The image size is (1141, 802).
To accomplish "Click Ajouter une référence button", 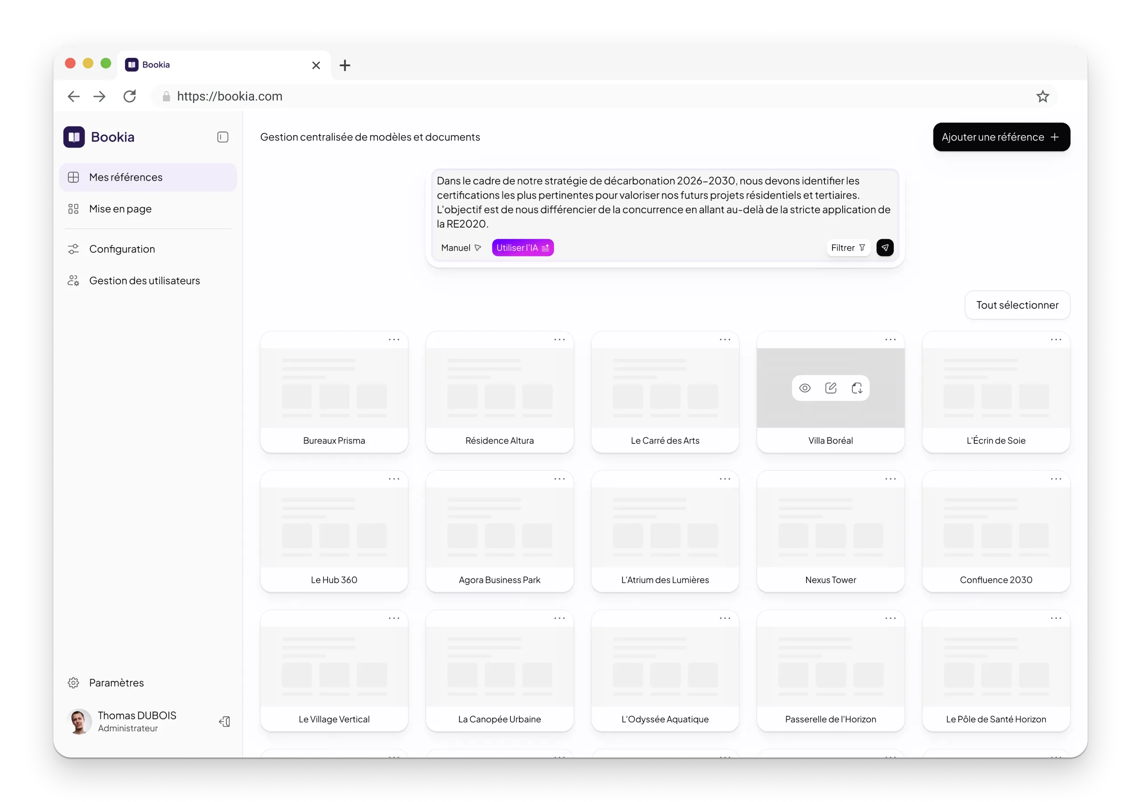I will point(1001,137).
